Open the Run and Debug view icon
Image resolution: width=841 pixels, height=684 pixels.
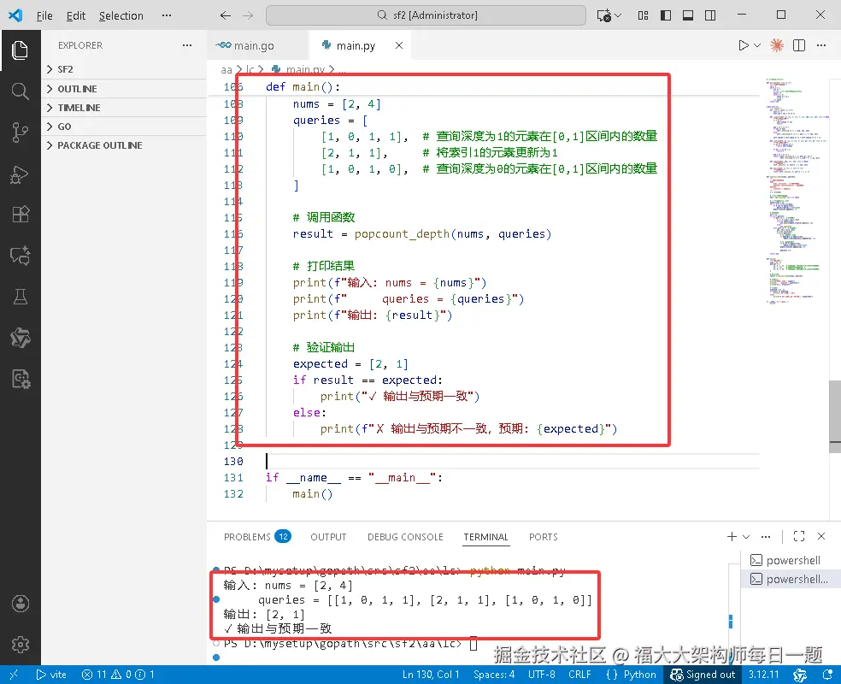click(x=20, y=174)
